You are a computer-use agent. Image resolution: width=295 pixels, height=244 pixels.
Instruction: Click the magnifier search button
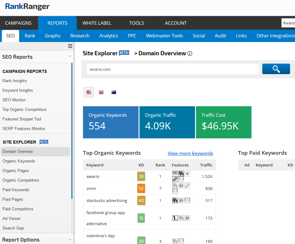(276, 69)
